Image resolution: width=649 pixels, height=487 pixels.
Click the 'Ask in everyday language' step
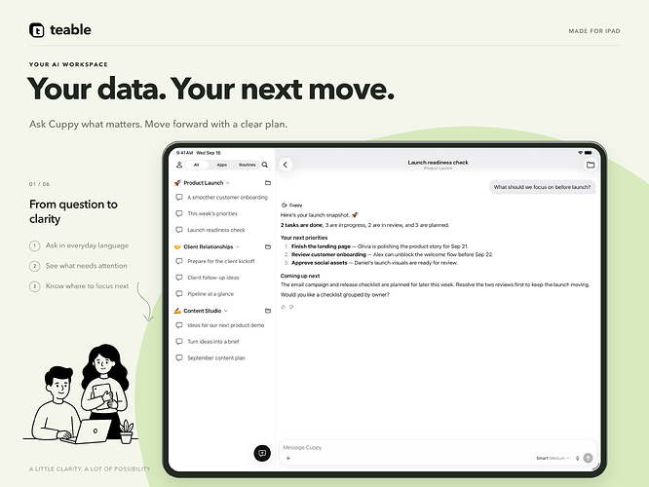[x=79, y=245]
